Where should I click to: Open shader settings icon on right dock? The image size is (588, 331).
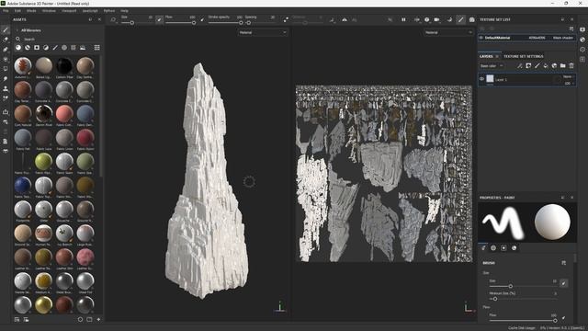(582, 40)
